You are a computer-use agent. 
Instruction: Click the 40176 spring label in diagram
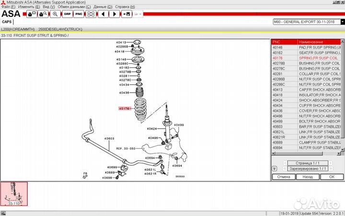coord(125,108)
